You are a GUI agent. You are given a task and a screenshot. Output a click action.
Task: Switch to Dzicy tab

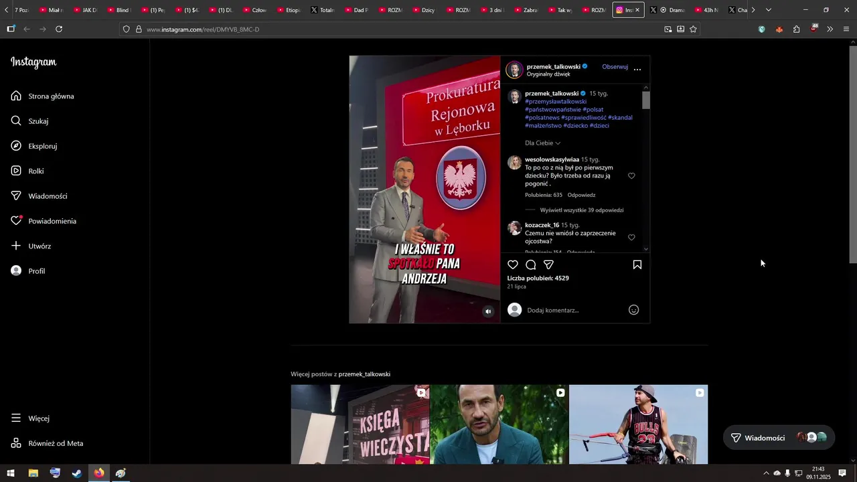[424, 10]
